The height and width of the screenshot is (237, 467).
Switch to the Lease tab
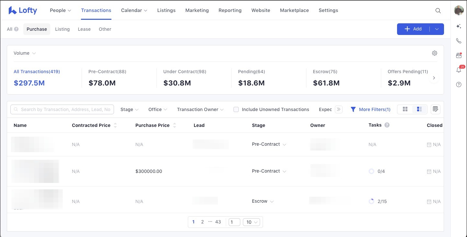pos(84,29)
